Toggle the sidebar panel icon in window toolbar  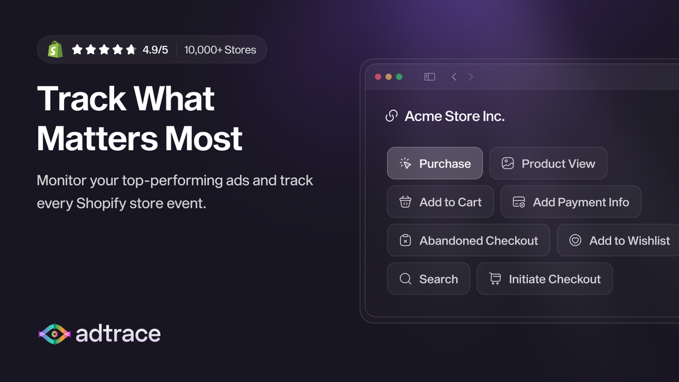tap(430, 77)
